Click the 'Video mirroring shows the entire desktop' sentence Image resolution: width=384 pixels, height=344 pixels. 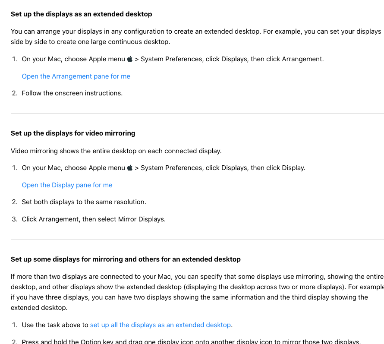[116, 151]
